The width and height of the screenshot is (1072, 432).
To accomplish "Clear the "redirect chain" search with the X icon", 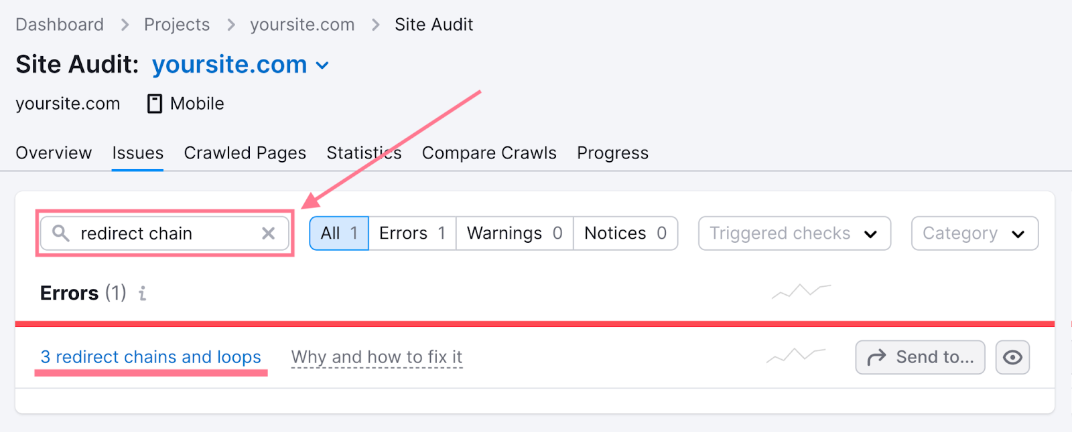I will point(269,233).
